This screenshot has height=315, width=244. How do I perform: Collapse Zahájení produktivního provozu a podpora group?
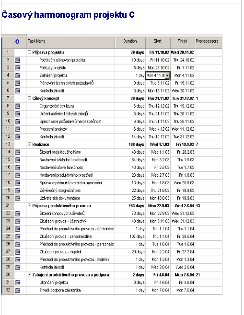coord(29,275)
